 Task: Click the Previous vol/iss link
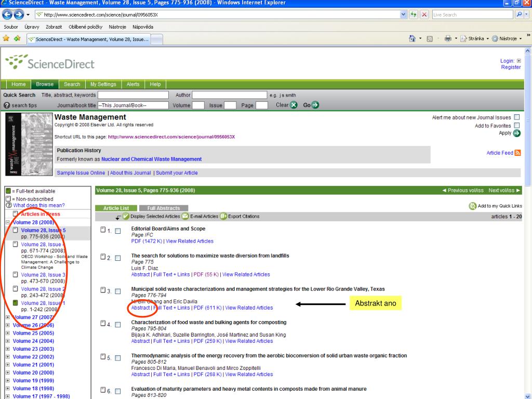pos(463,190)
